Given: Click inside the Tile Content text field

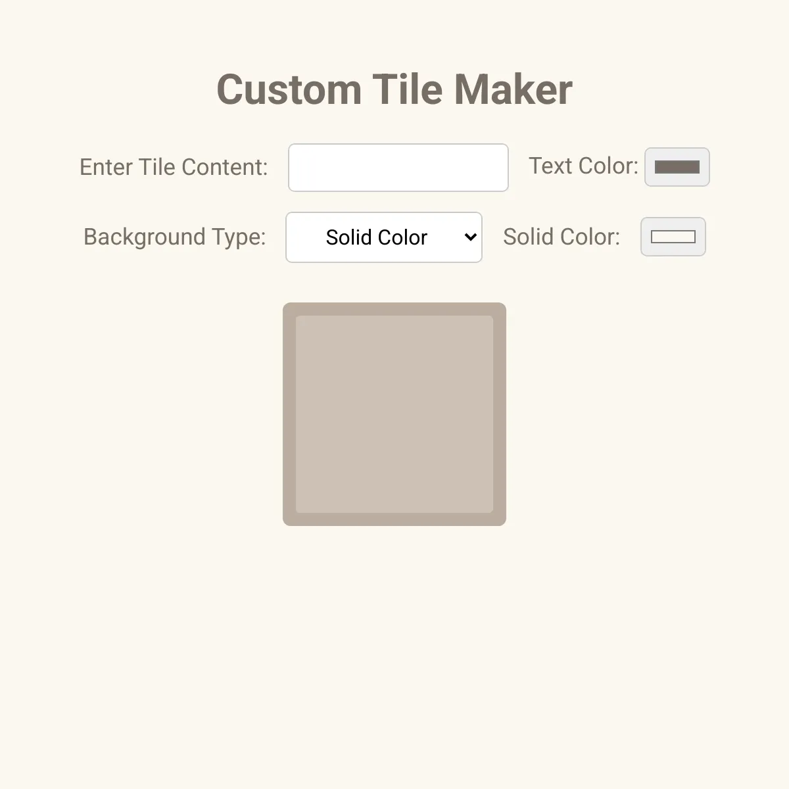Looking at the screenshot, I should (397, 167).
